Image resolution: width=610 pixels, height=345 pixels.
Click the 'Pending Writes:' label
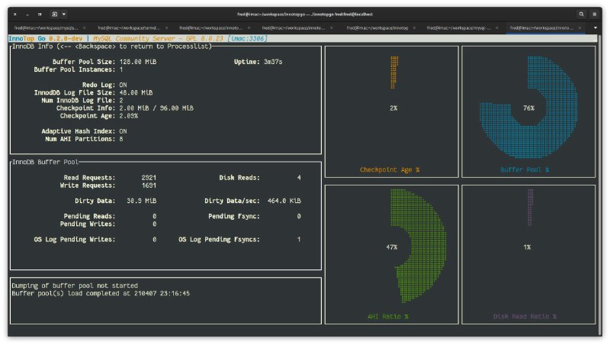[88, 224]
